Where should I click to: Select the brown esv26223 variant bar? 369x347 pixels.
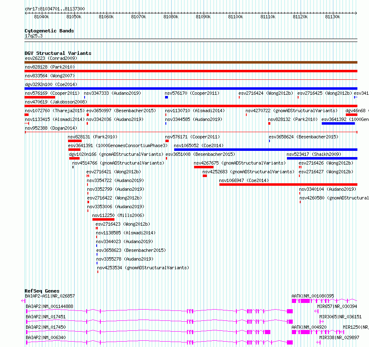(191, 62)
